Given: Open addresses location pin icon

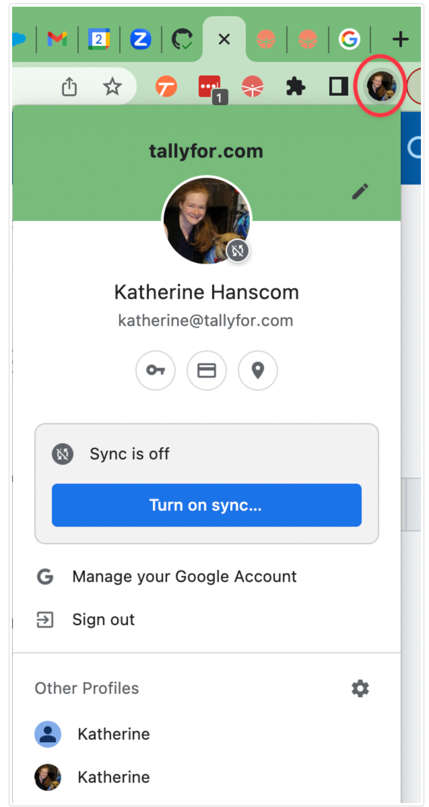Looking at the screenshot, I should [x=258, y=370].
